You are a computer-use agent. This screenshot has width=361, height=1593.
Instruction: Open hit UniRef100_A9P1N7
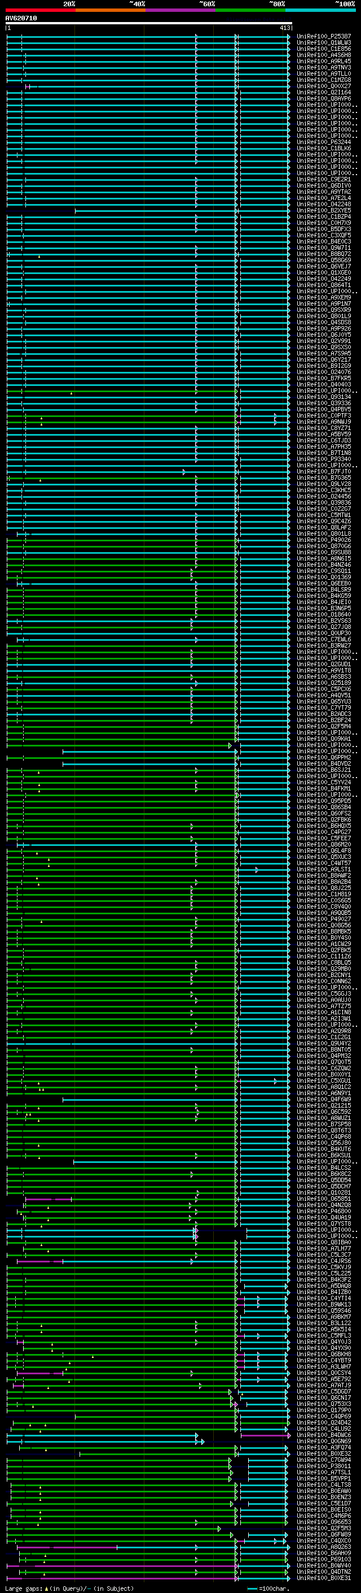pyautogui.click(x=324, y=303)
